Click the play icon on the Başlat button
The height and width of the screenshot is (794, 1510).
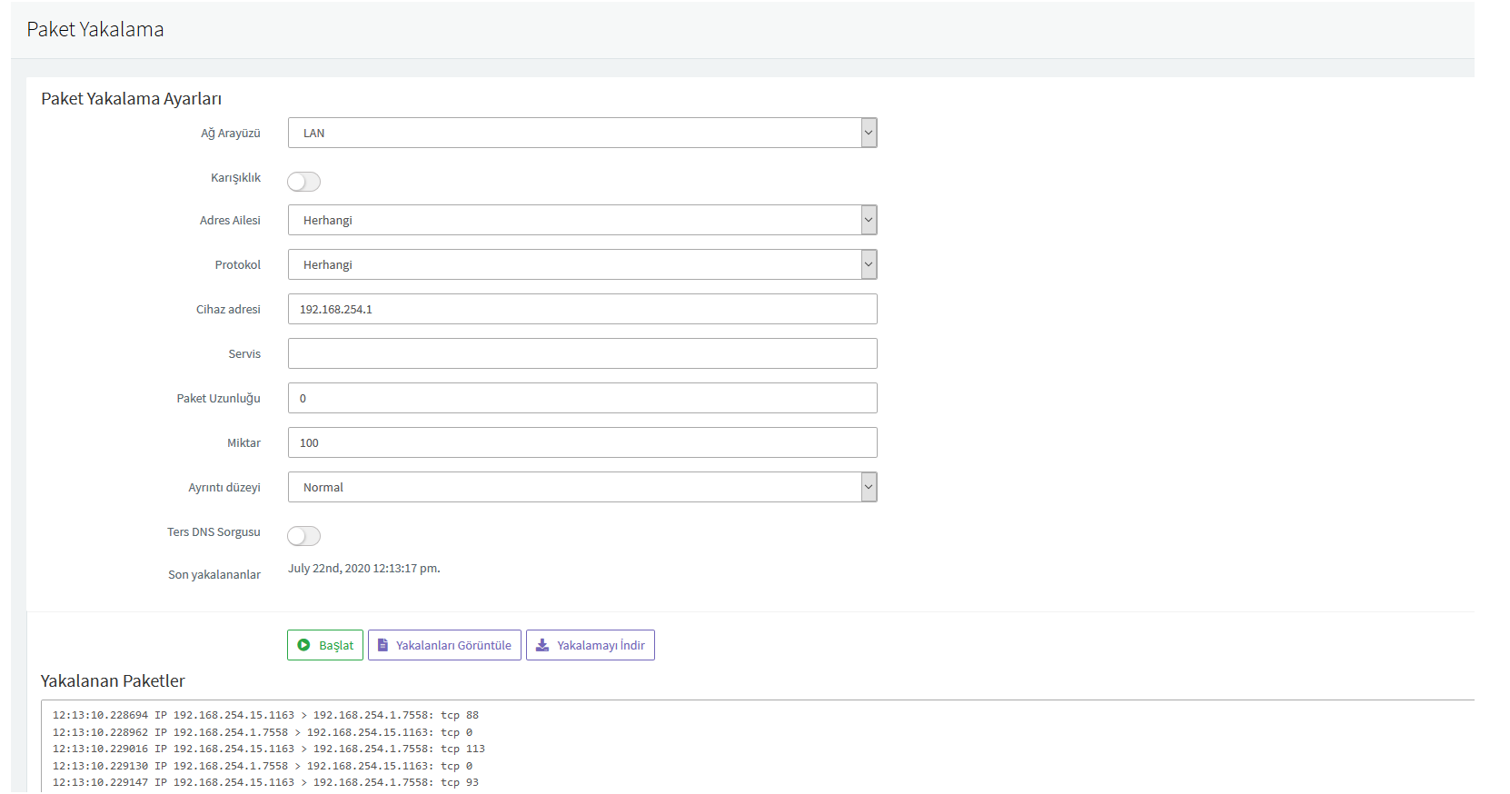[x=303, y=645]
